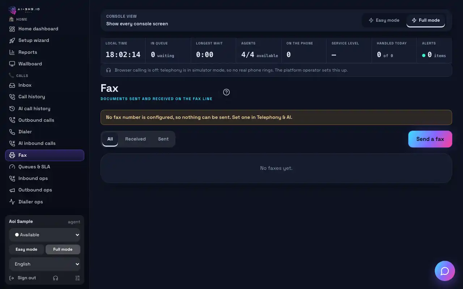Open the sliders settings icon

(x=77, y=278)
